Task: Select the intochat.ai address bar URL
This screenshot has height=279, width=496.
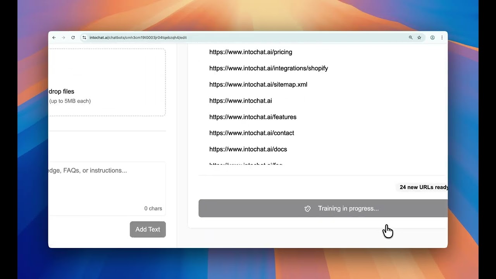Action: [138, 38]
